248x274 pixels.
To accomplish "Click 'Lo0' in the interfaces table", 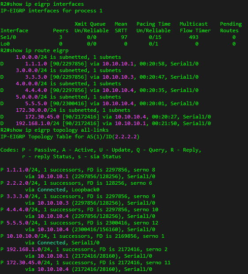I will pyautogui.click(x=5, y=44).
